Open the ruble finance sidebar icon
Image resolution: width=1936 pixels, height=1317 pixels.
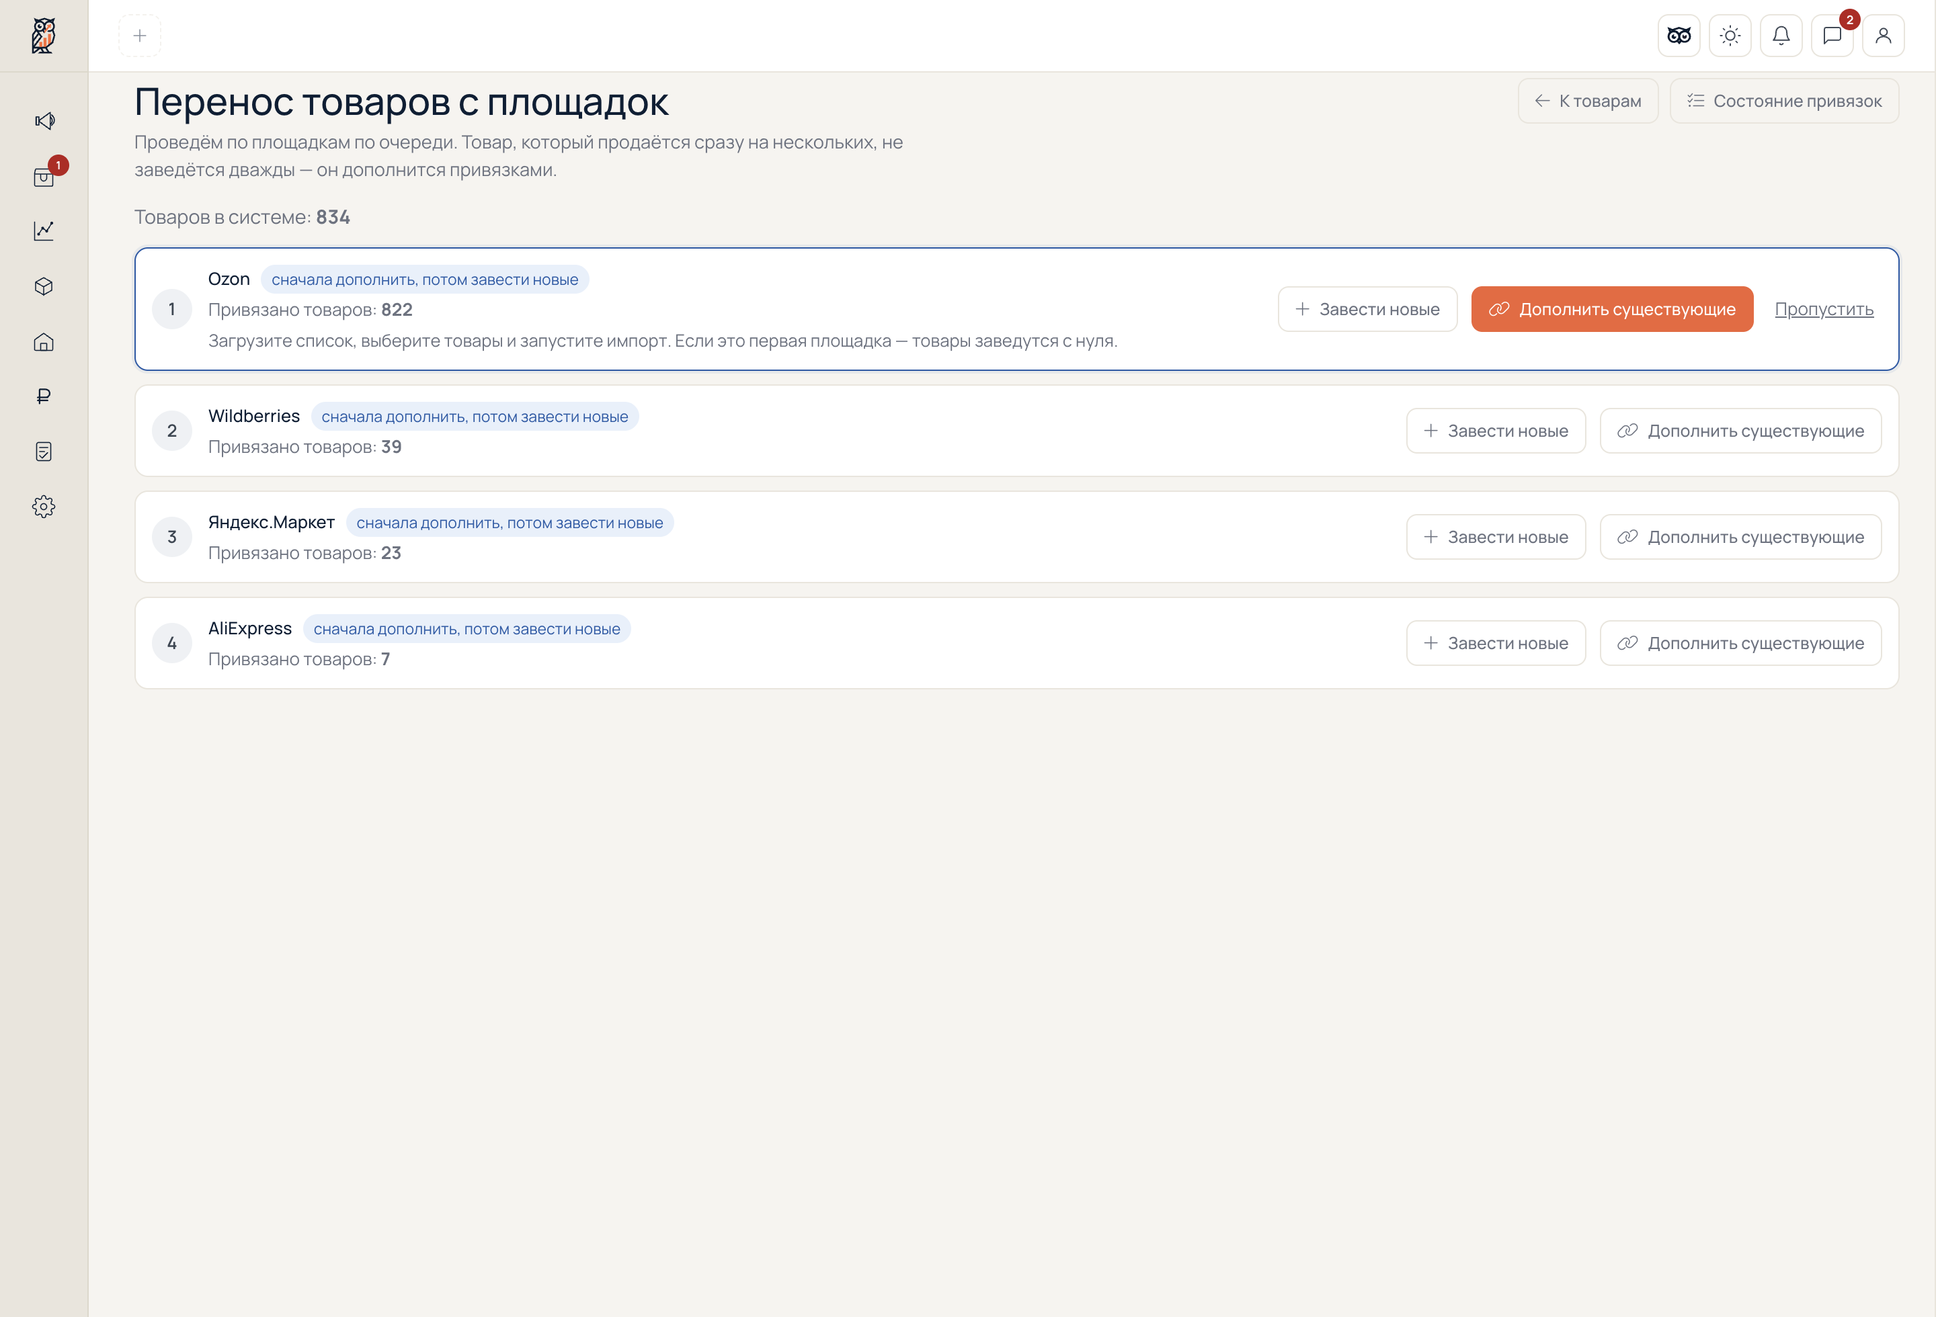tap(44, 396)
